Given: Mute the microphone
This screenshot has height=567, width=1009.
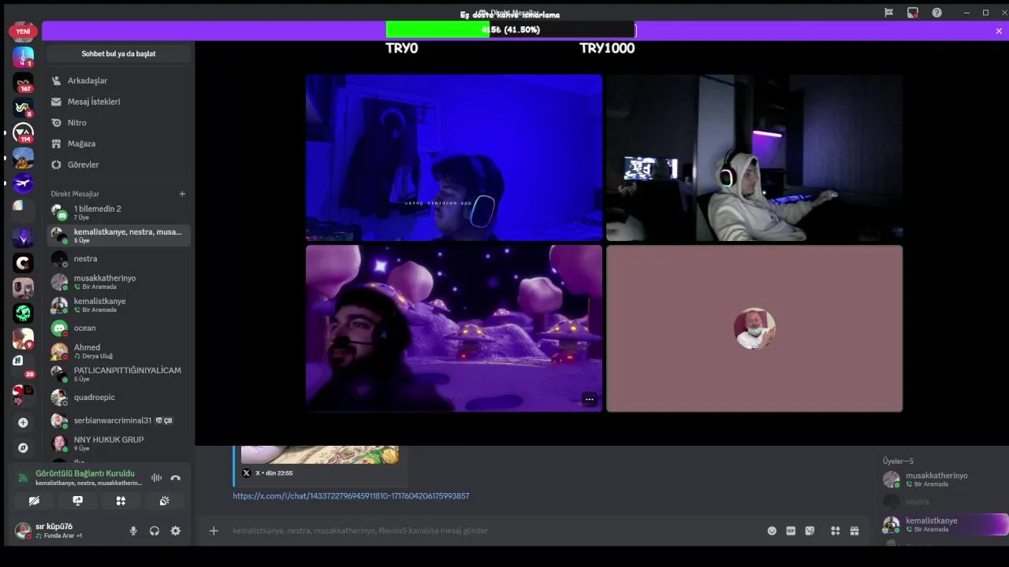Looking at the screenshot, I should [x=133, y=531].
